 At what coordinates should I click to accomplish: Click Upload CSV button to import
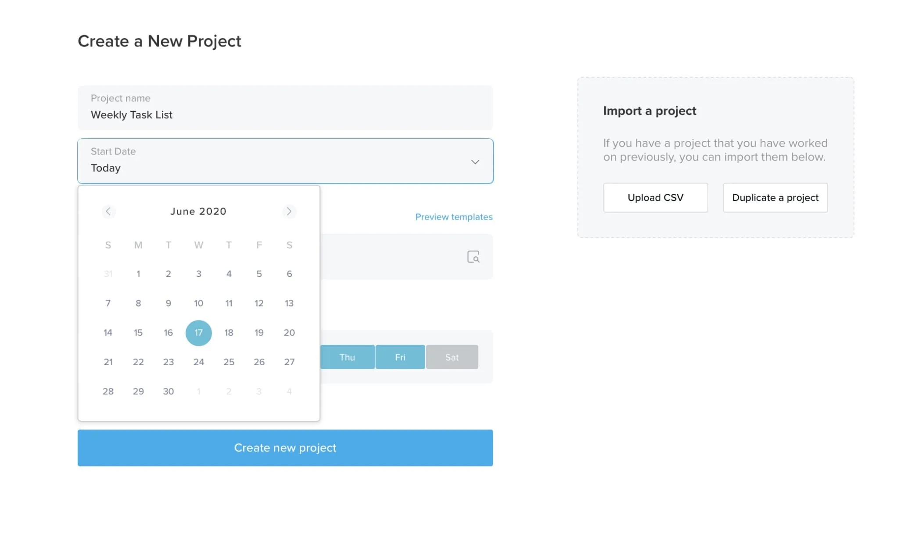click(656, 197)
